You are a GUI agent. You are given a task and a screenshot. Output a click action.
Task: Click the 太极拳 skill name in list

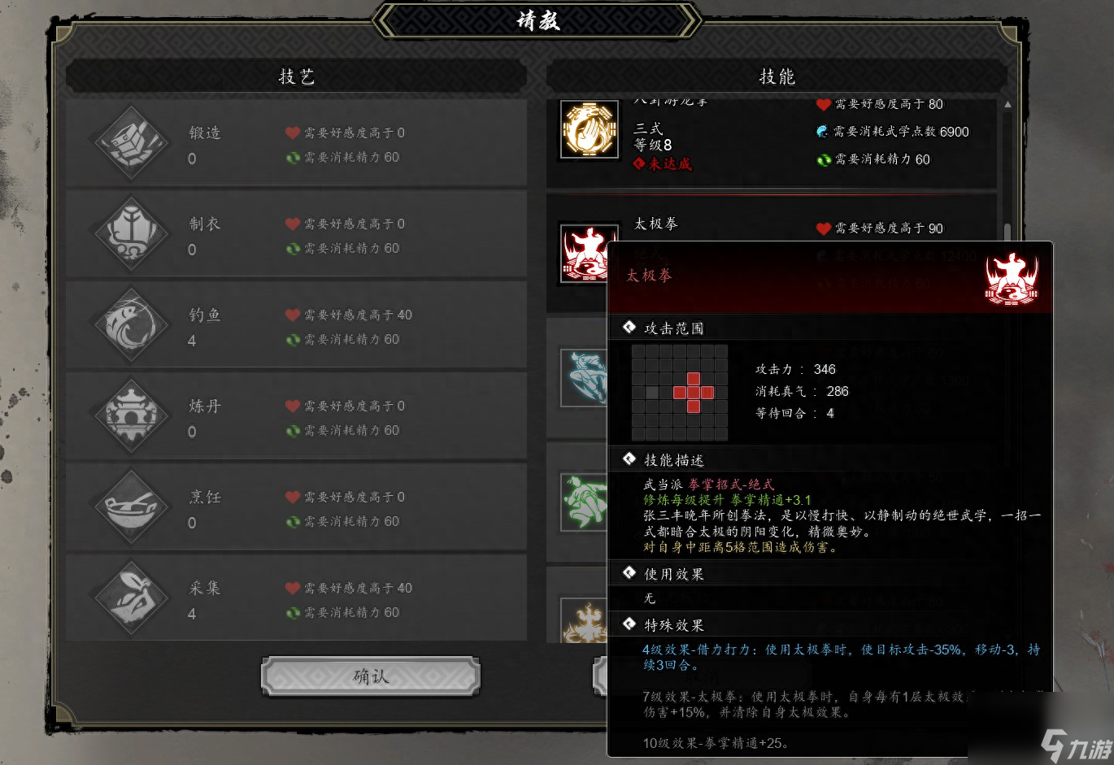(656, 224)
